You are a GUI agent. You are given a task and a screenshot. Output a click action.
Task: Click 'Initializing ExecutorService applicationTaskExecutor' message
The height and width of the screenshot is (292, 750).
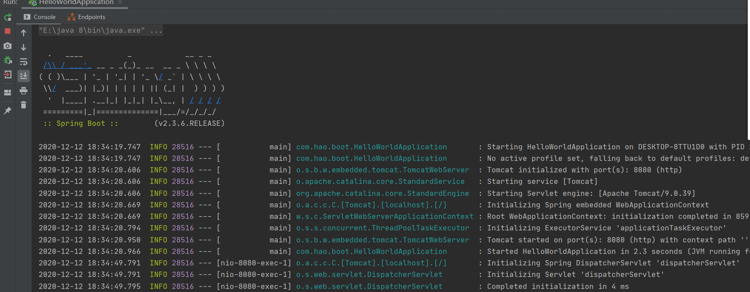coord(607,228)
